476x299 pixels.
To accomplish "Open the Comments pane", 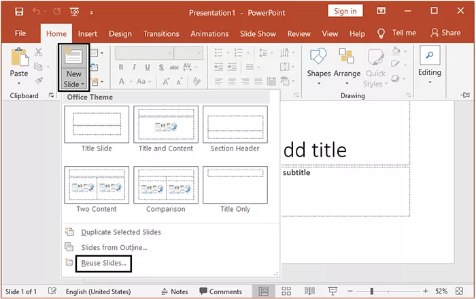I will tap(221, 292).
